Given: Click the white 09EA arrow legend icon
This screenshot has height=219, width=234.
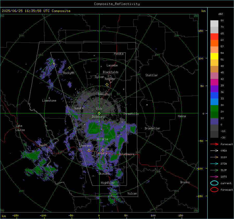Looking at the screenshot, I should [214, 151].
